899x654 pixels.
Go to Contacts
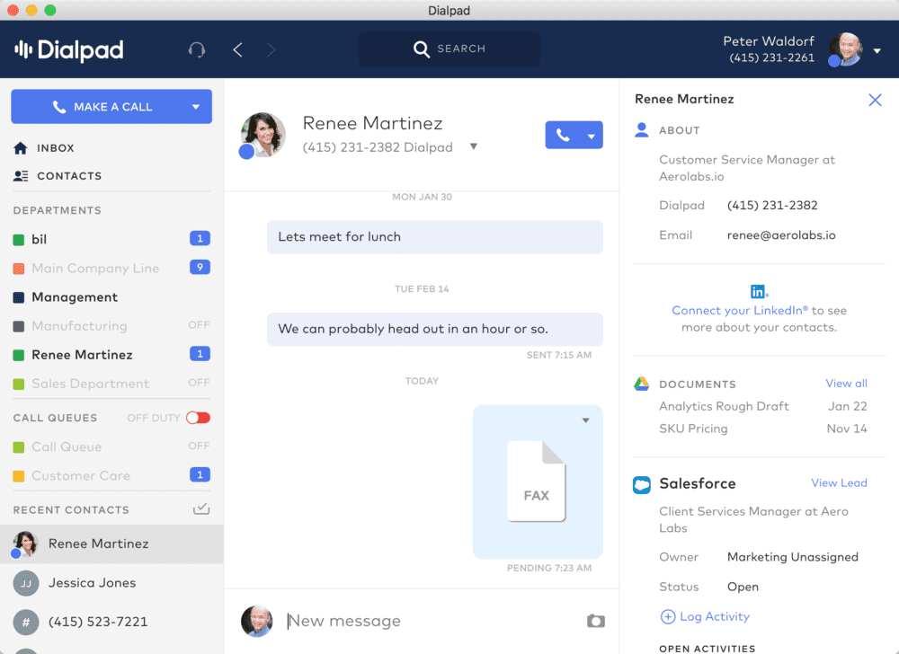click(x=68, y=176)
